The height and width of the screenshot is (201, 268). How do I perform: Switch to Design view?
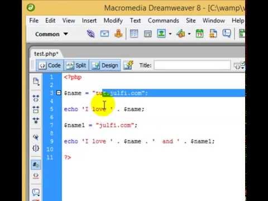[105, 65]
